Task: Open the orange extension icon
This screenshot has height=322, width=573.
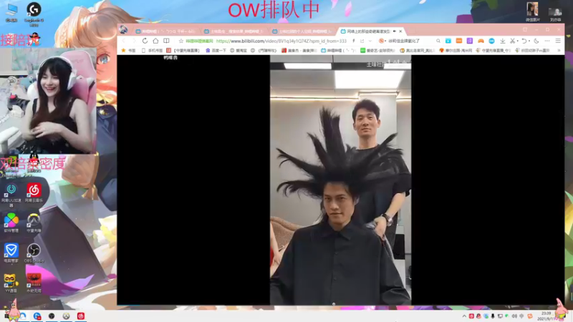Action: click(459, 41)
